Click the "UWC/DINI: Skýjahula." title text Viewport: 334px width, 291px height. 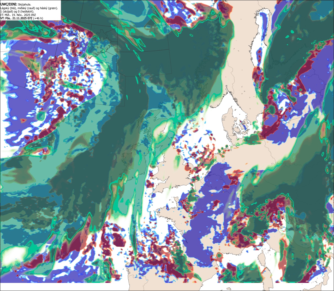16,4
